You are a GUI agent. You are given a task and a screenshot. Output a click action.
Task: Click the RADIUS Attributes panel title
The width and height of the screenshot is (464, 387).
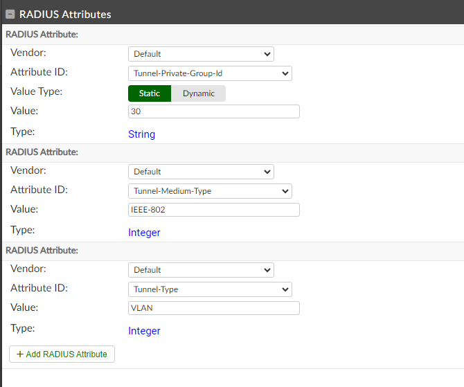[x=65, y=14]
